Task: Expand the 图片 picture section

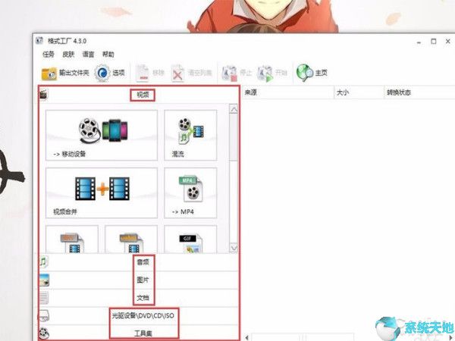Action: click(x=139, y=280)
